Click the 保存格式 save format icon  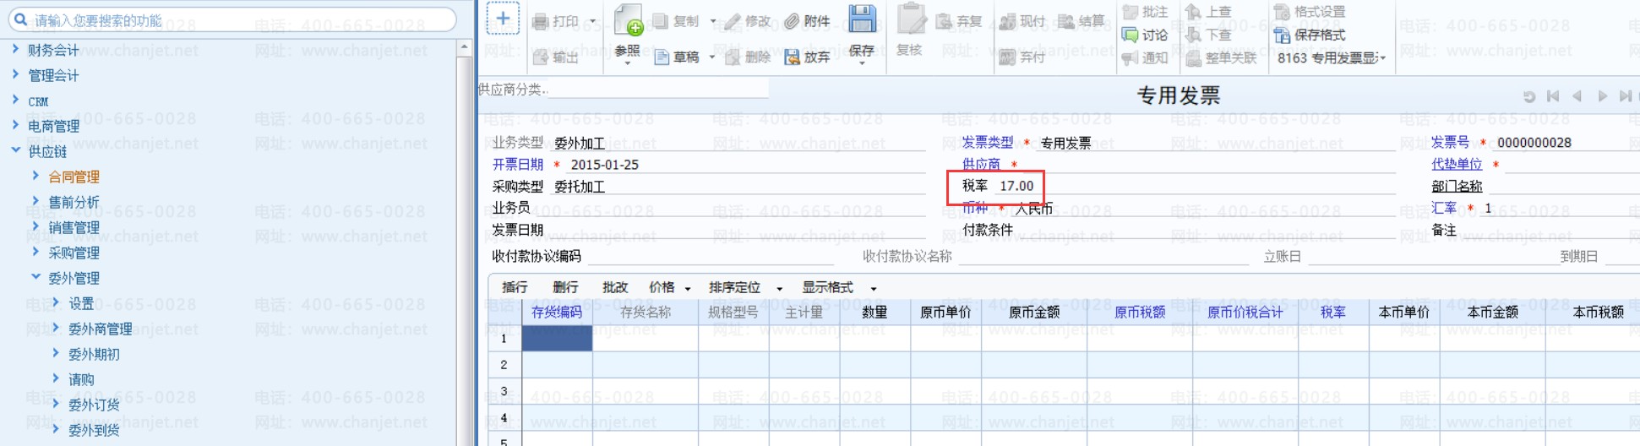click(x=1282, y=35)
